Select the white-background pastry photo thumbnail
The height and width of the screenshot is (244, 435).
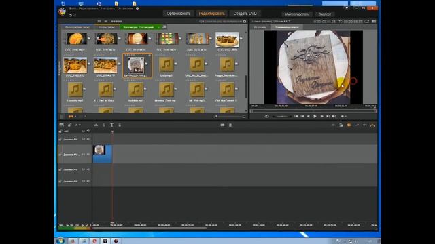[227, 39]
